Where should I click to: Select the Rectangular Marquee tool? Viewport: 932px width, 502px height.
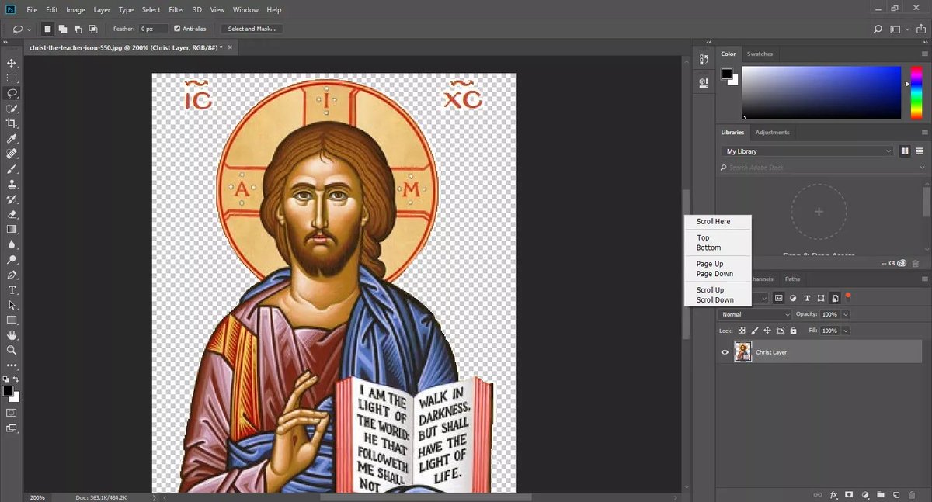(x=12, y=78)
